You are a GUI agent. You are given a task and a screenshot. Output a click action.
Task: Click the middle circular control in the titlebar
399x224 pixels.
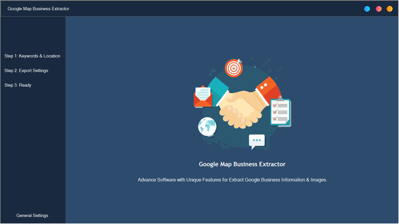(379, 9)
